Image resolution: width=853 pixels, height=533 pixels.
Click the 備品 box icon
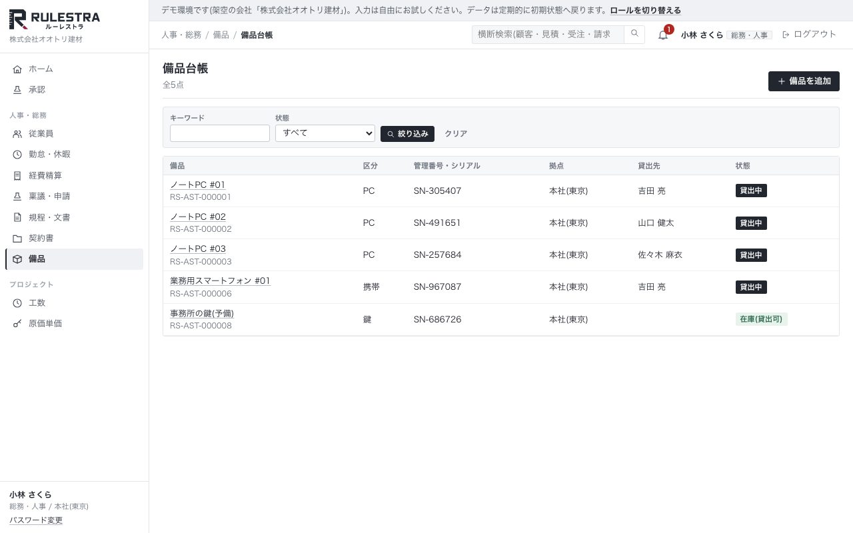click(x=17, y=259)
